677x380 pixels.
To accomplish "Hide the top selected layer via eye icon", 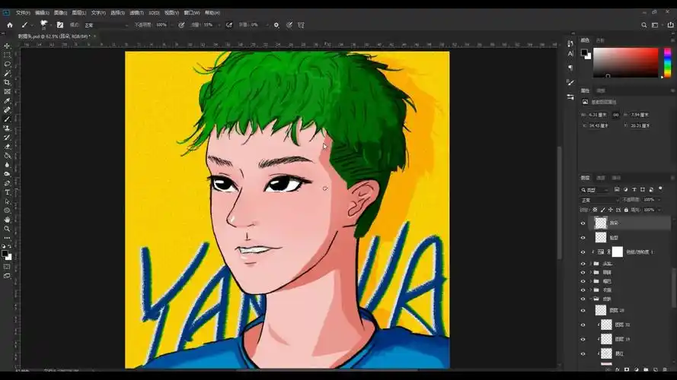I will pos(583,223).
